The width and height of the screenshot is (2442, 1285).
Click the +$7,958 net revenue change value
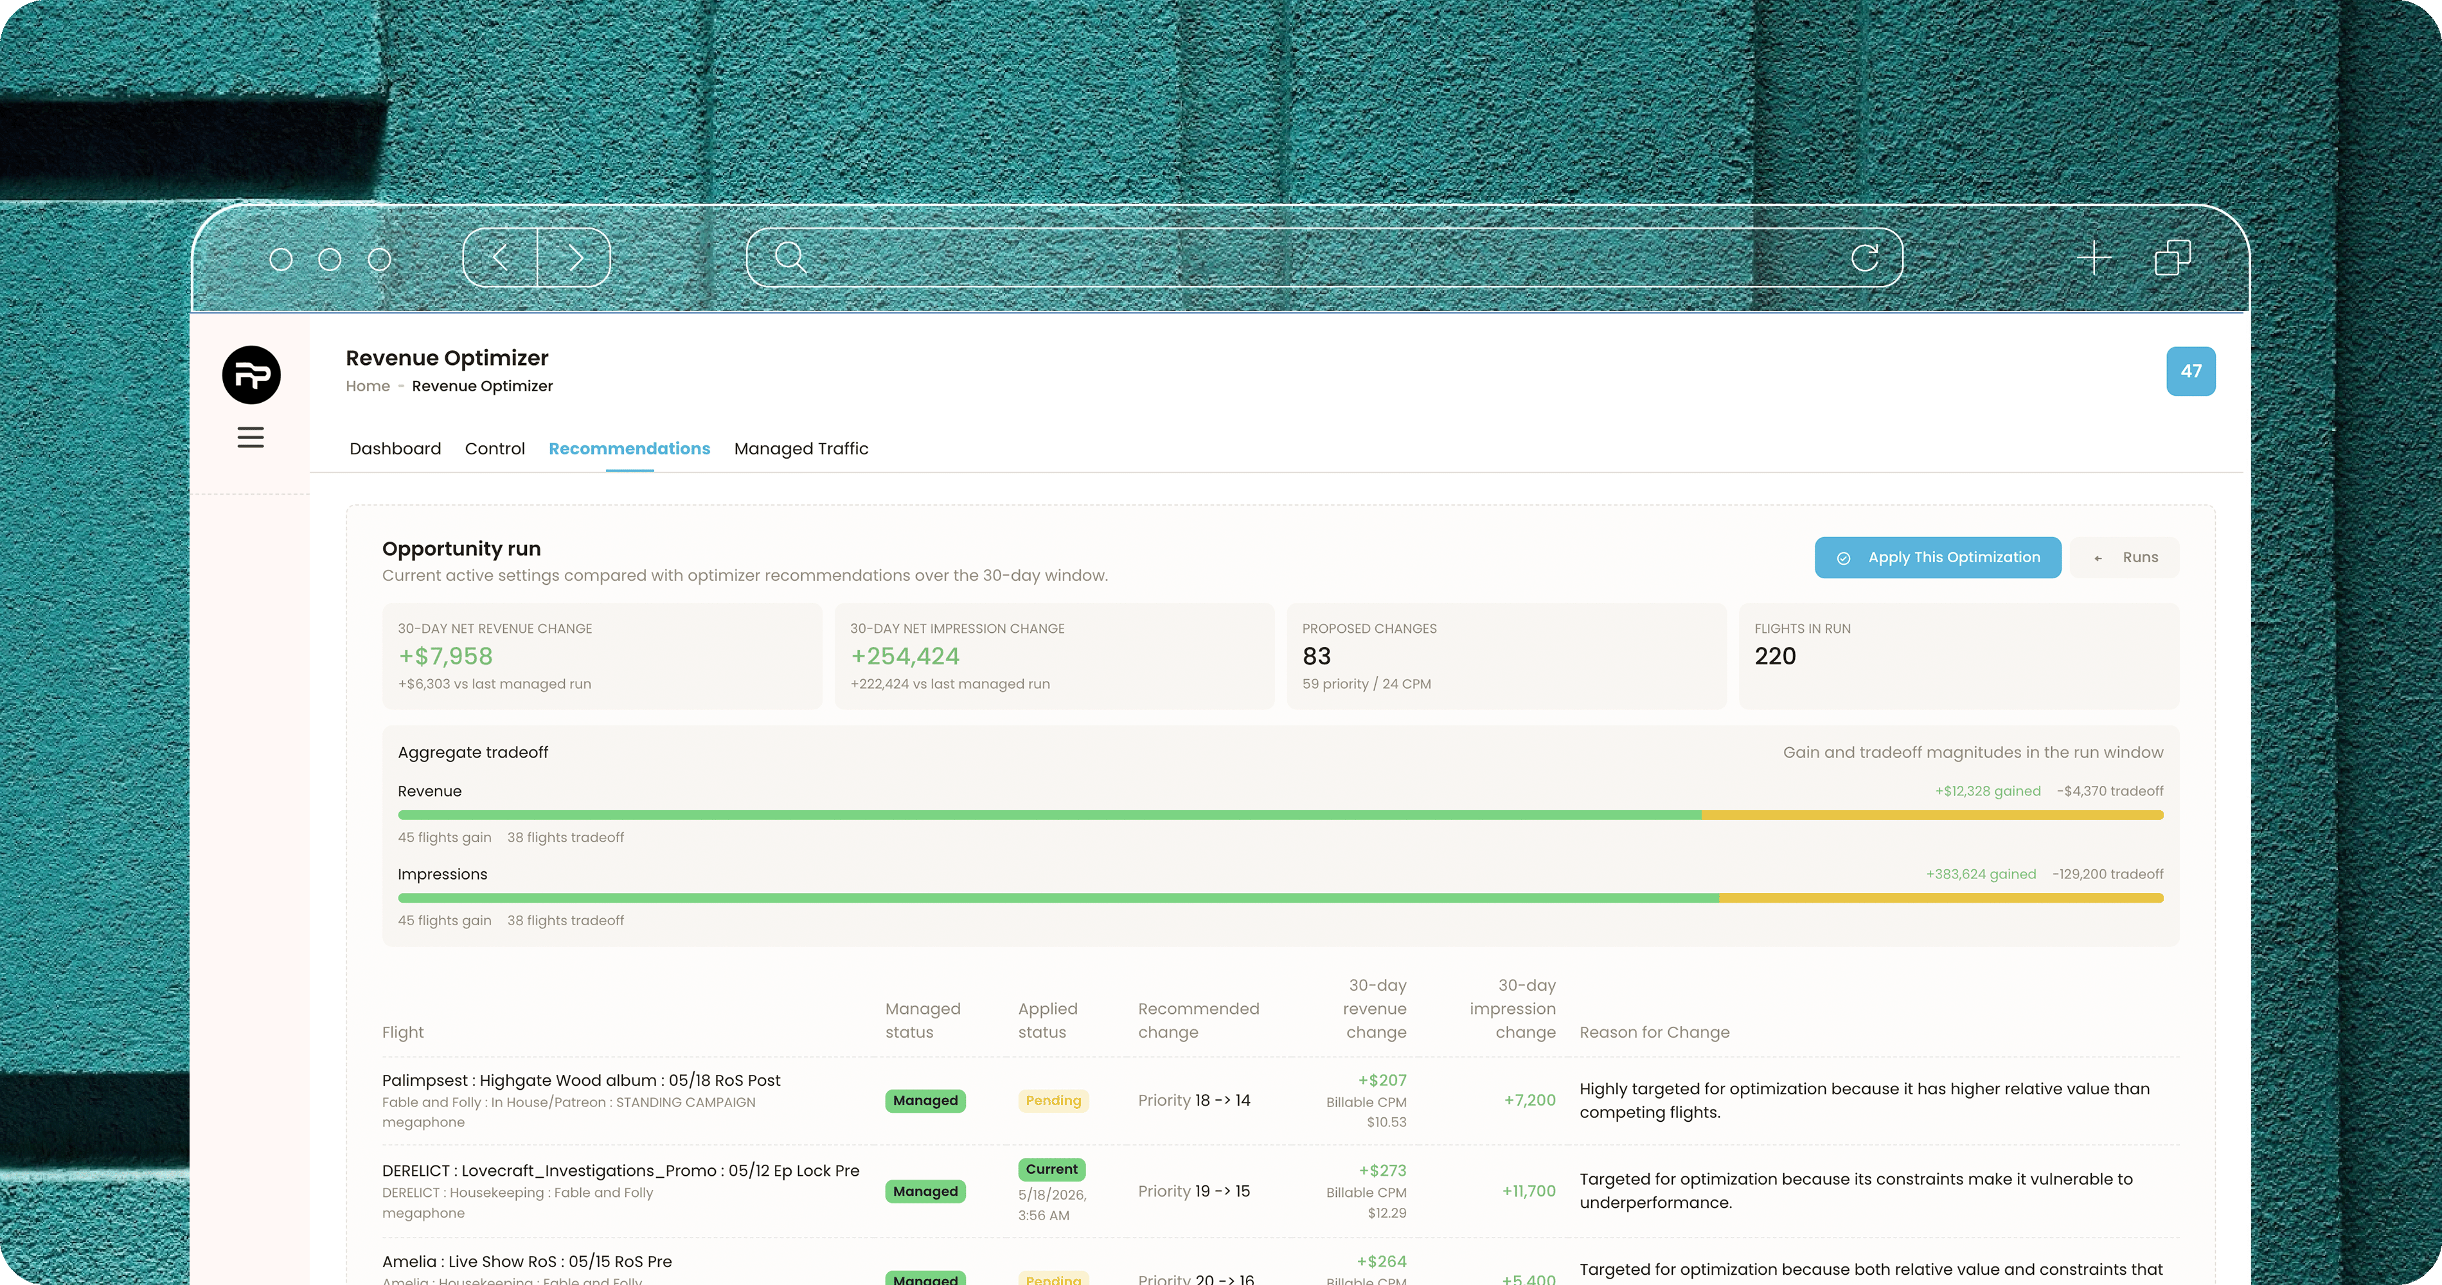(445, 656)
